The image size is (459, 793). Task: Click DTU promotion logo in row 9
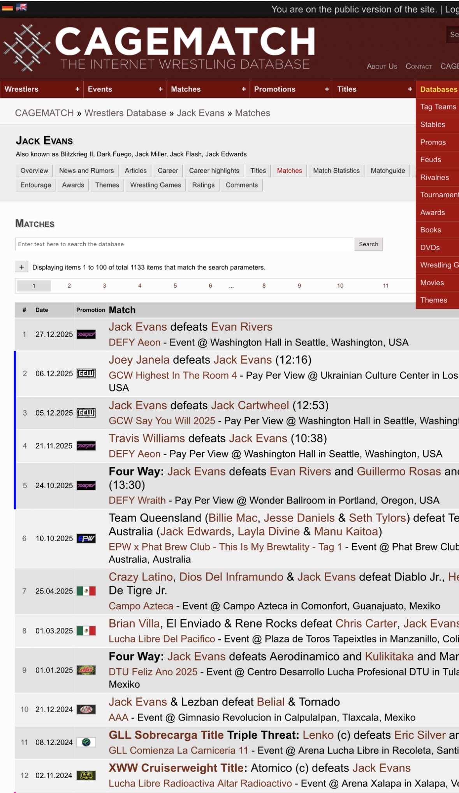pos(86,670)
